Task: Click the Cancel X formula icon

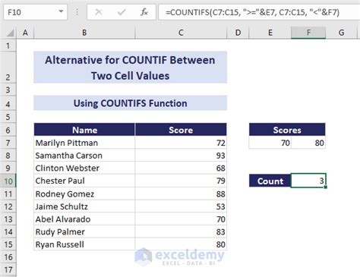Action: pyautogui.click(x=99, y=12)
